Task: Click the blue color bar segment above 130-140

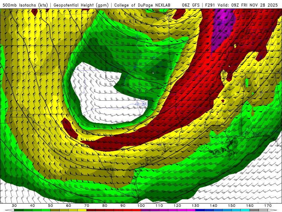Action: [x=204, y=210]
